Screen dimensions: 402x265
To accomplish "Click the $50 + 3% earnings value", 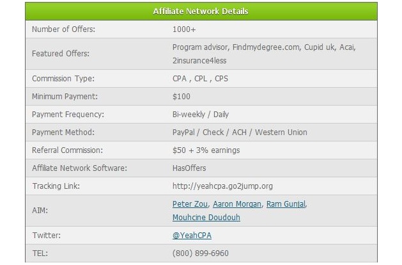I will coord(206,150).
